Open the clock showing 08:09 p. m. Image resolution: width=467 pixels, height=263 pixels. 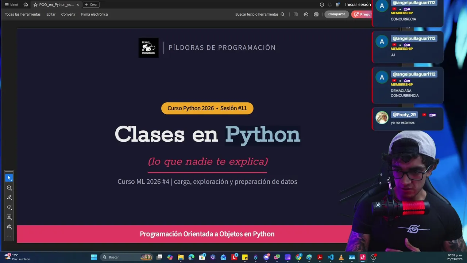pos(455,257)
